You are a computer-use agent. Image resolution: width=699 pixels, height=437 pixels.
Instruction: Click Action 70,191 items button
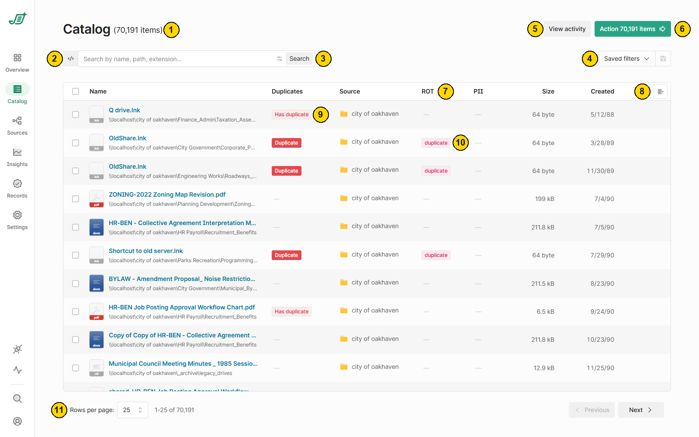[x=633, y=29]
